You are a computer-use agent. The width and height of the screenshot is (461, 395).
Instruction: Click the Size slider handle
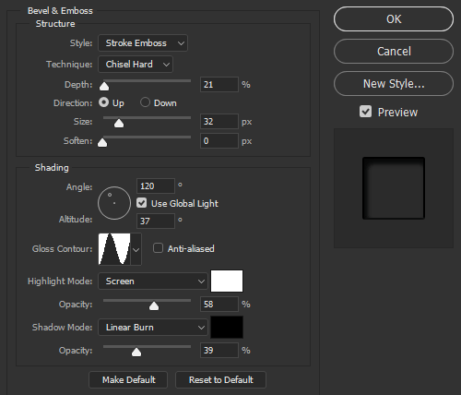coord(119,123)
